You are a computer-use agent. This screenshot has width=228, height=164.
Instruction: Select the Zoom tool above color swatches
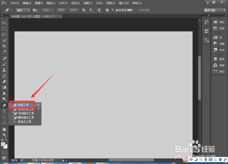[4, 135]
